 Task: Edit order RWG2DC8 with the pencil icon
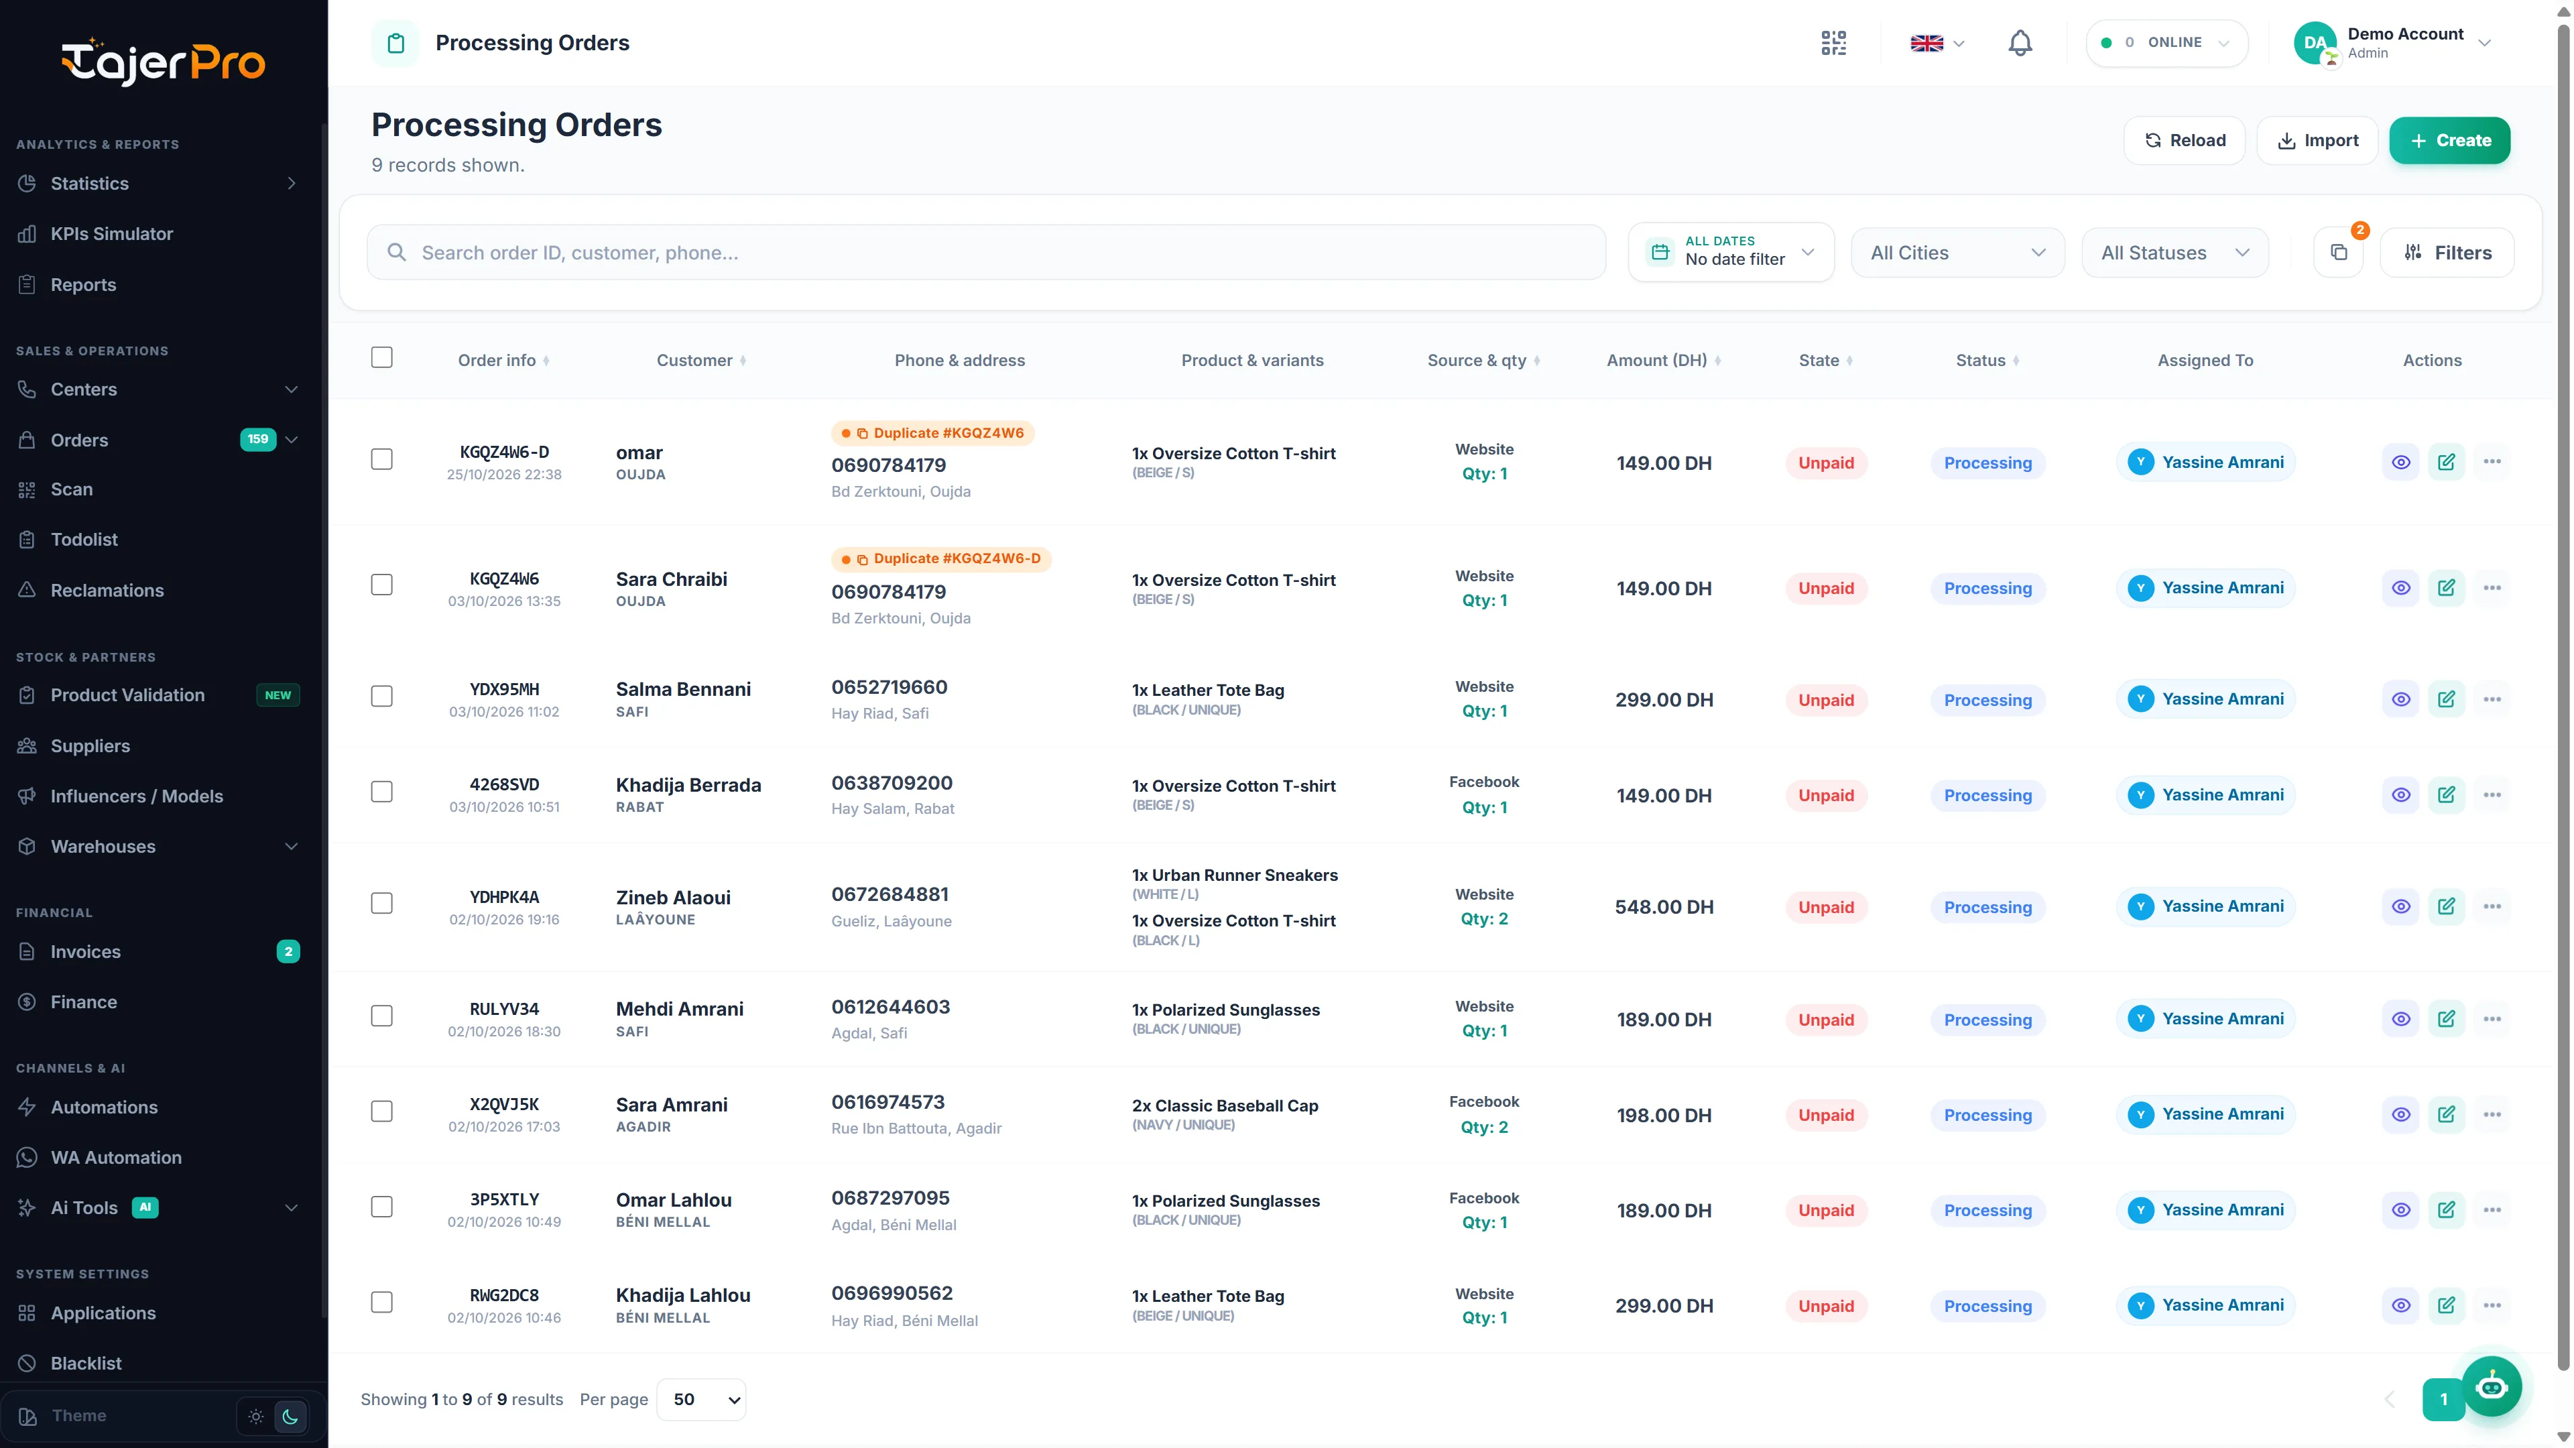point(2446,1305)
